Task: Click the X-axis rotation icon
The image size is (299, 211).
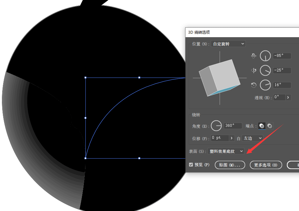Action: (x=254, y=56)
